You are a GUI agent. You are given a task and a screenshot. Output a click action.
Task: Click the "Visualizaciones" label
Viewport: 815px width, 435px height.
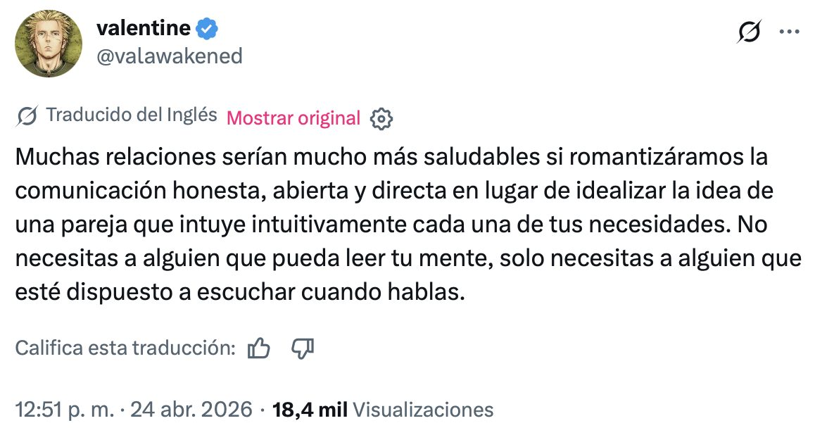422,410
